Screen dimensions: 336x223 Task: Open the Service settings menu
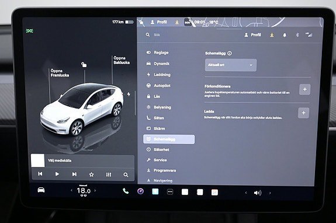pos(157,160)
